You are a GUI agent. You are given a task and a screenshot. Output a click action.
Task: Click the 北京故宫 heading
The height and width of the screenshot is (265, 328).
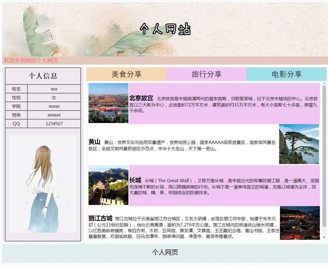coord(141,98)
